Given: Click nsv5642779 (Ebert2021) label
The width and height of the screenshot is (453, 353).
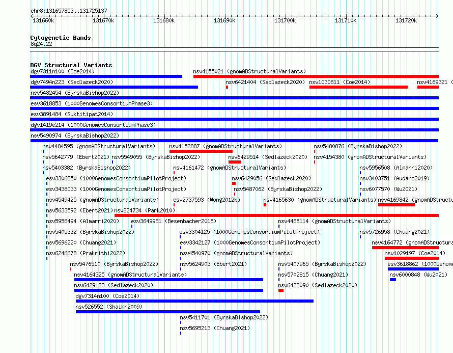Looking at the screenshot, I should pyautogui.click(x=76, y=157).
